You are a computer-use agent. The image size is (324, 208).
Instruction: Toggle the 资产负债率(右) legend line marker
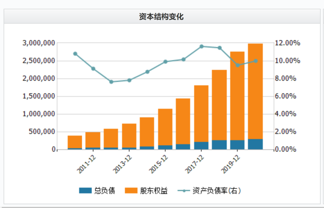click(x=184, y=191)
